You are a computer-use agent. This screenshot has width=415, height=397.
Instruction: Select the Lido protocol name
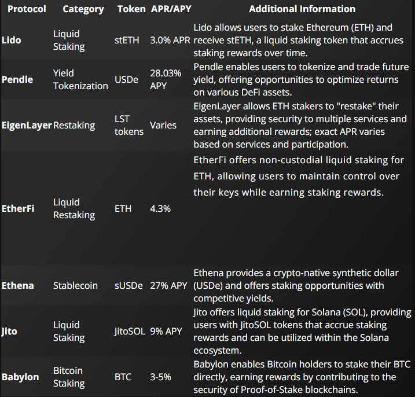coord(12,40)
